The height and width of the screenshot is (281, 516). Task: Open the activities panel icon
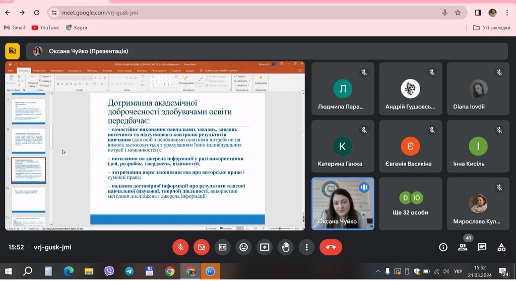pyautogui.click(x=501, y=247)
